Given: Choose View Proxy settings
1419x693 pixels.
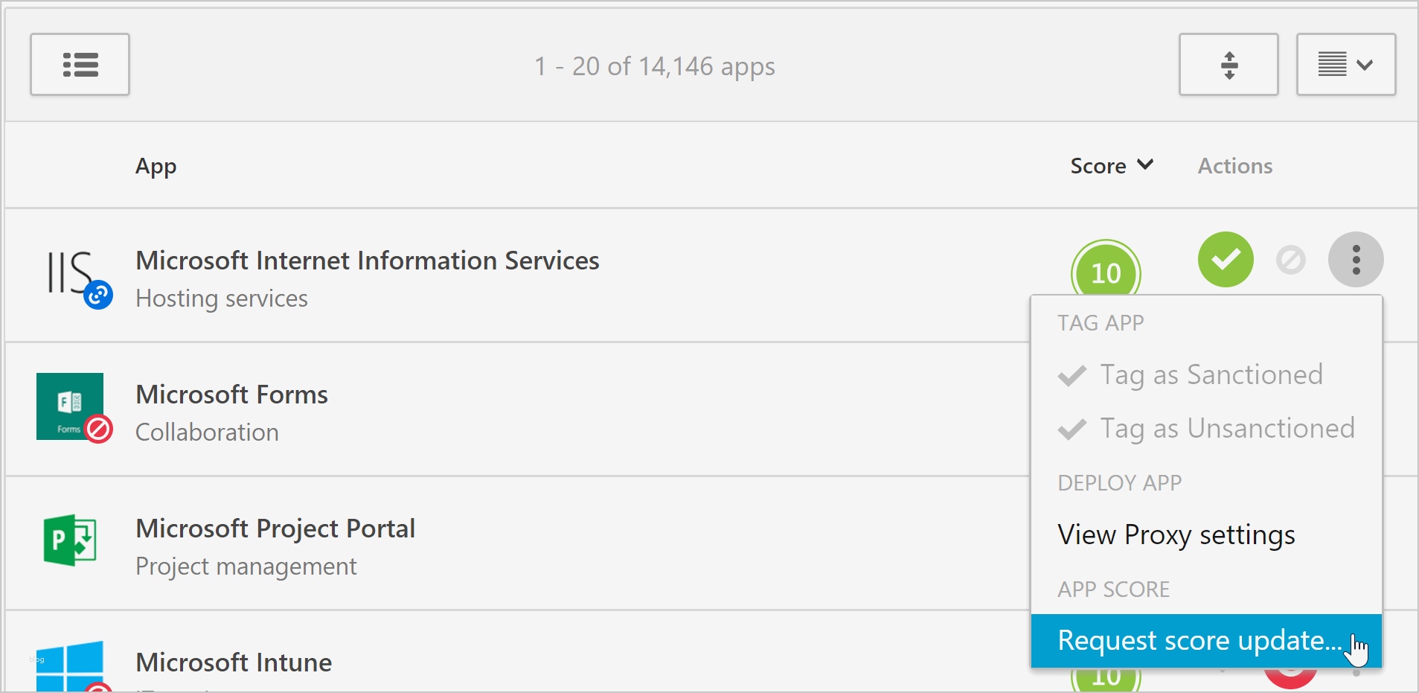Looking at the screenshot, I should pos(1176,534).
